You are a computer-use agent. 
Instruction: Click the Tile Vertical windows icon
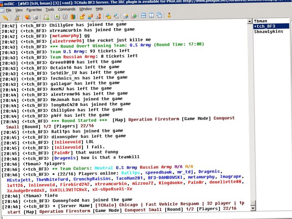(x=151, y=15)
